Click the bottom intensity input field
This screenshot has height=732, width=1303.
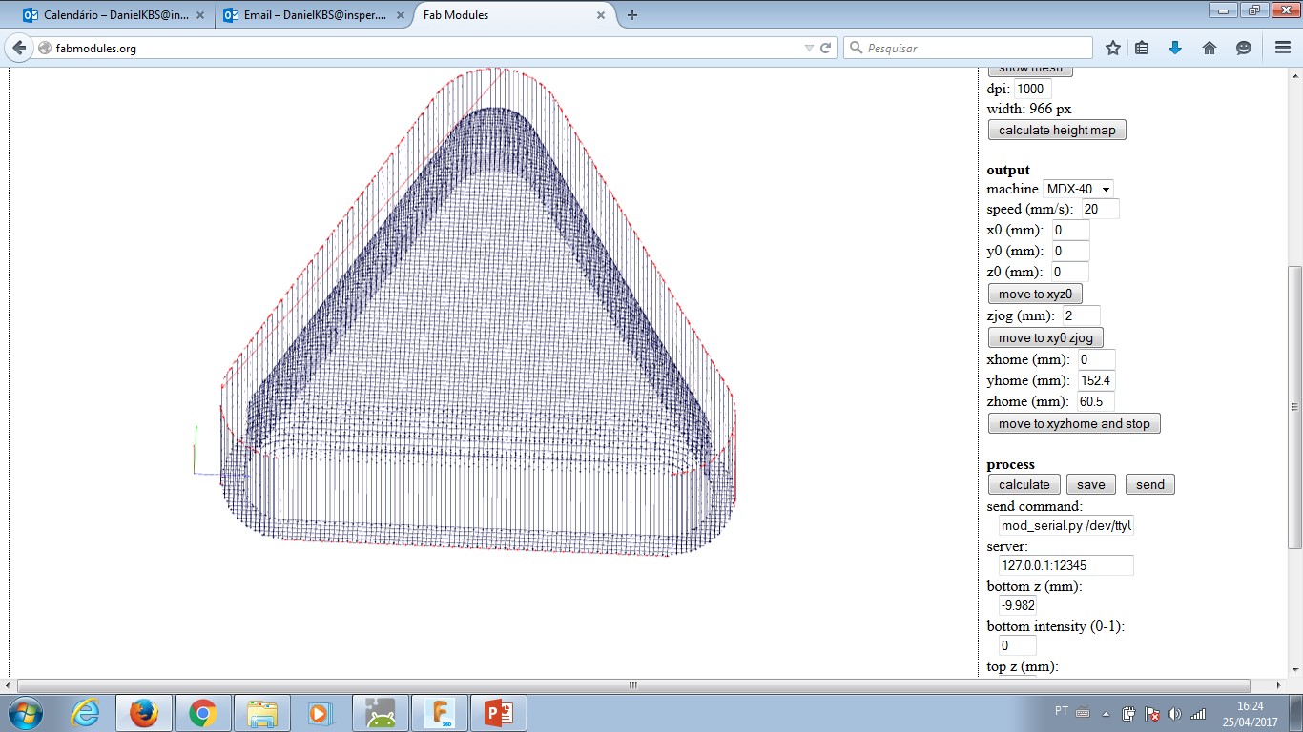[1018, 645]
